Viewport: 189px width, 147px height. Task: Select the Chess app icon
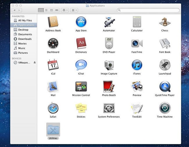[x=165, y=22]
